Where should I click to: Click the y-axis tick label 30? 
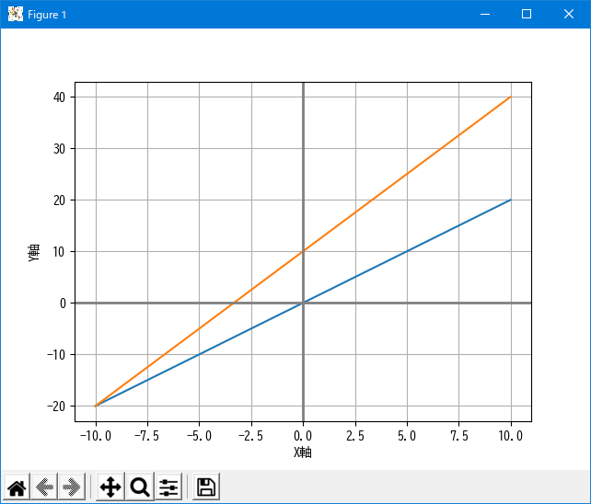tap(59, 149)
